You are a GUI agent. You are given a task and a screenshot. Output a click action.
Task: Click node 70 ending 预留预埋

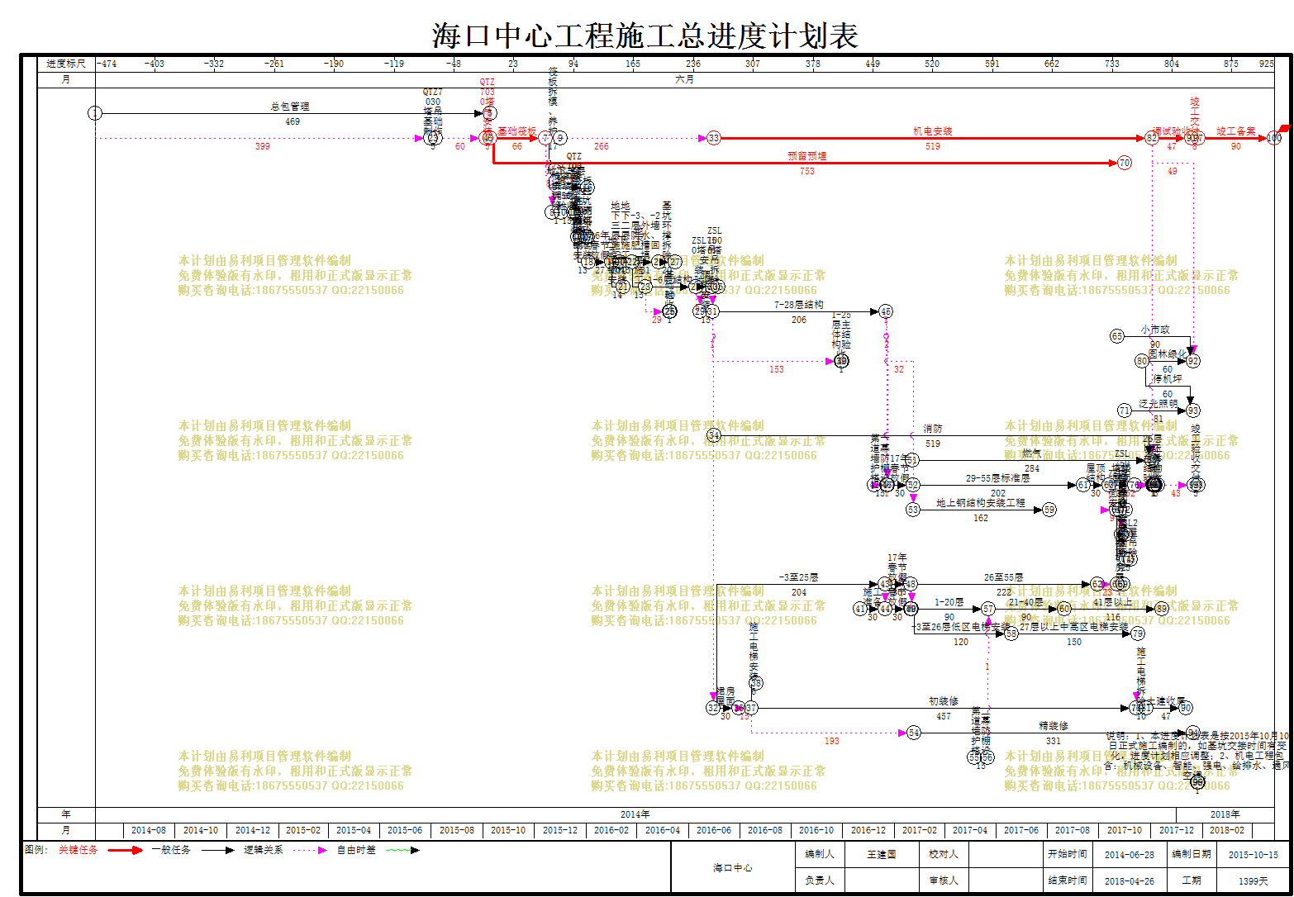[x=1124, y=163]
